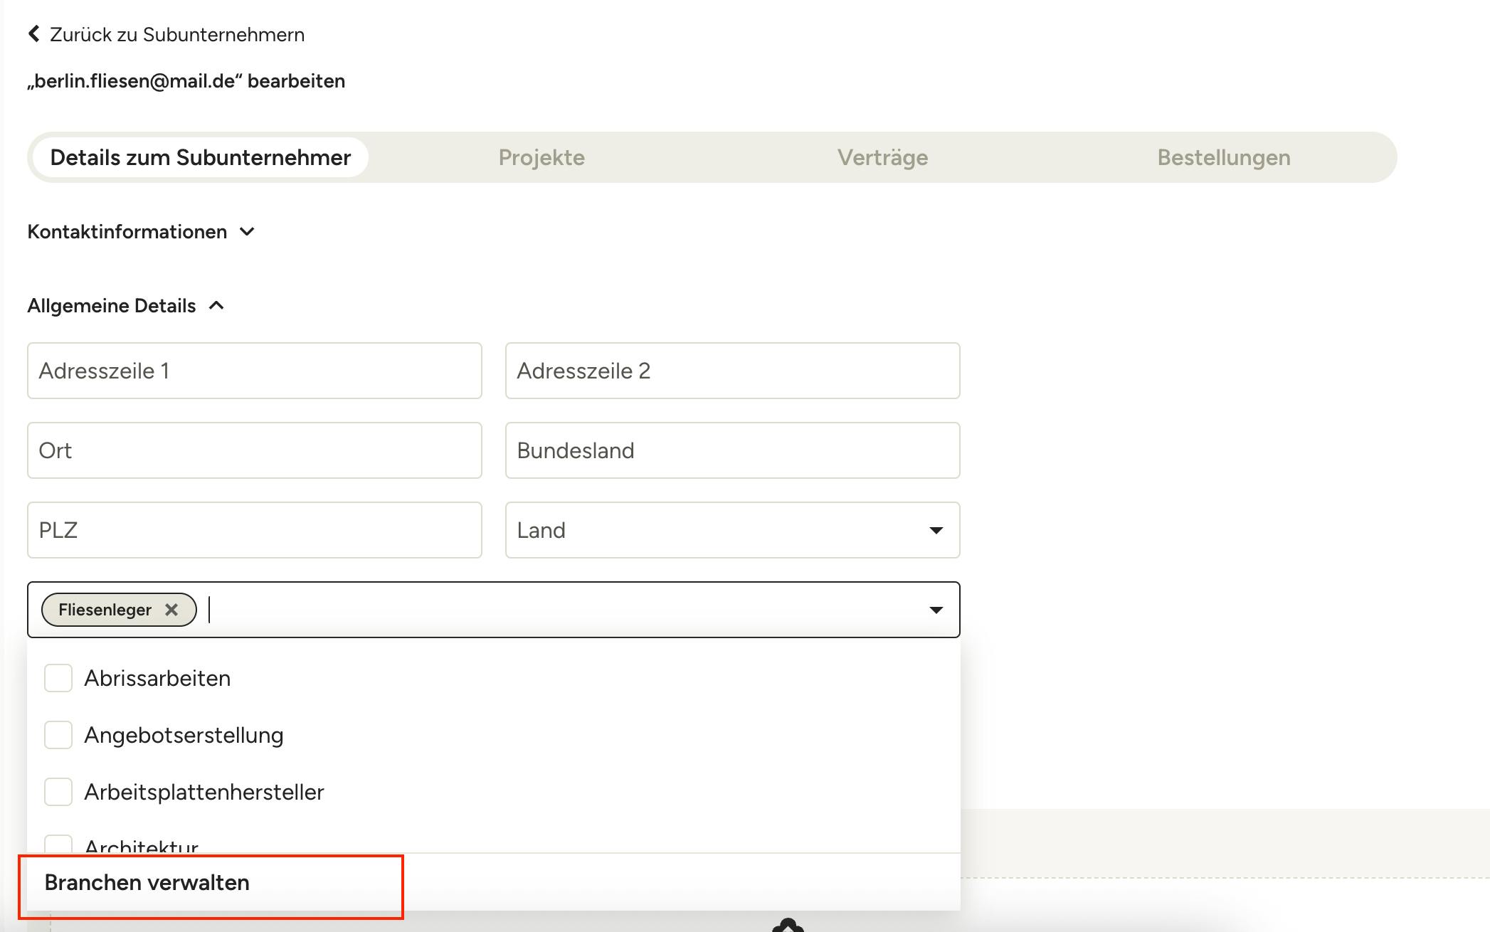This screenshot has height=932, width=1490.
Task: Focus the Adresszeile 1 field
Action: [255, 371]
